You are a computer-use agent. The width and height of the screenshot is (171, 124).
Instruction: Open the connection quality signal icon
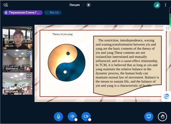[157, 5]
